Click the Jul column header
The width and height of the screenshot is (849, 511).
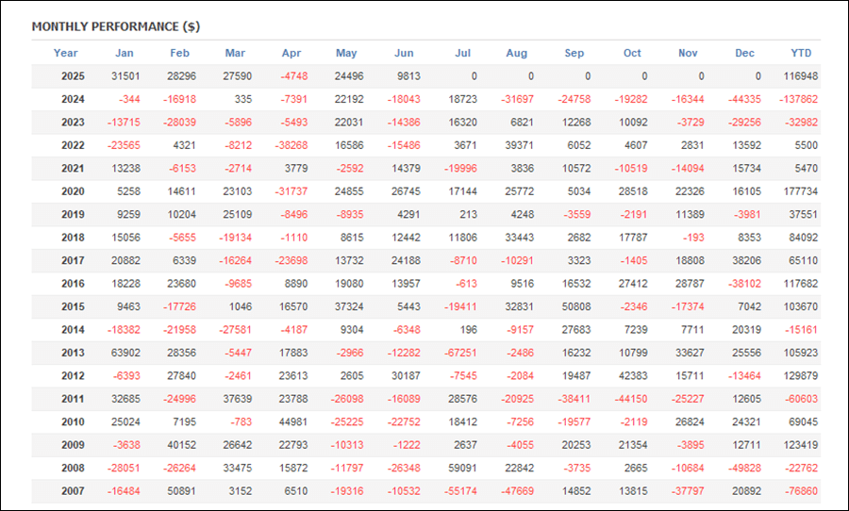tap(463, 53)
